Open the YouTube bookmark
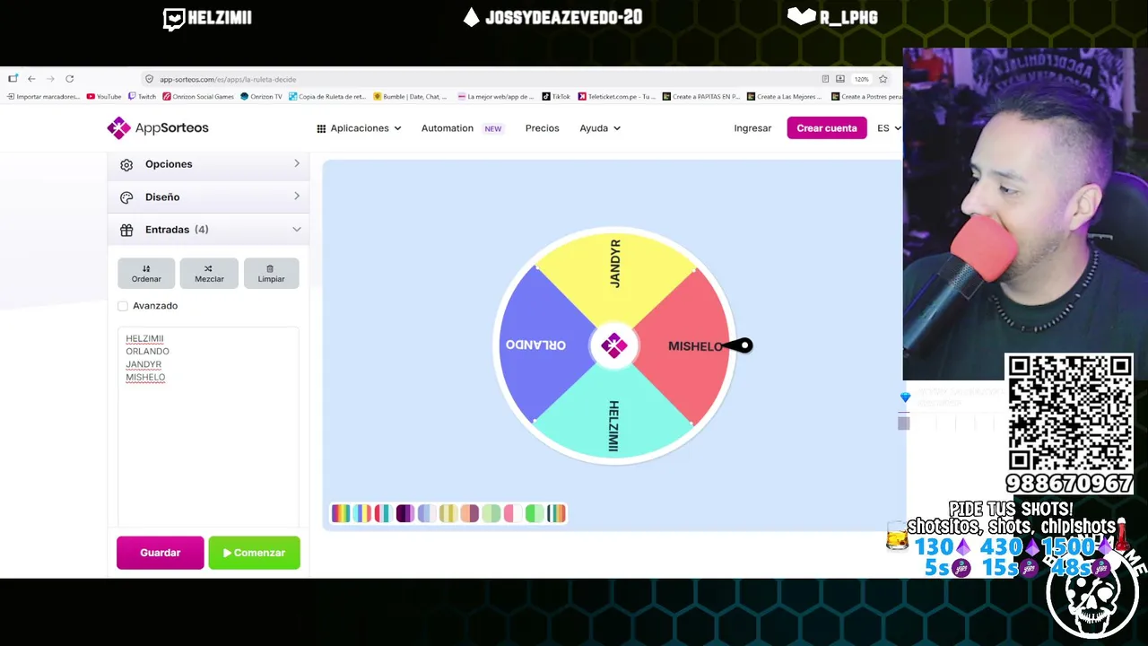The image size is (1148, 646). tap(104, 97)
